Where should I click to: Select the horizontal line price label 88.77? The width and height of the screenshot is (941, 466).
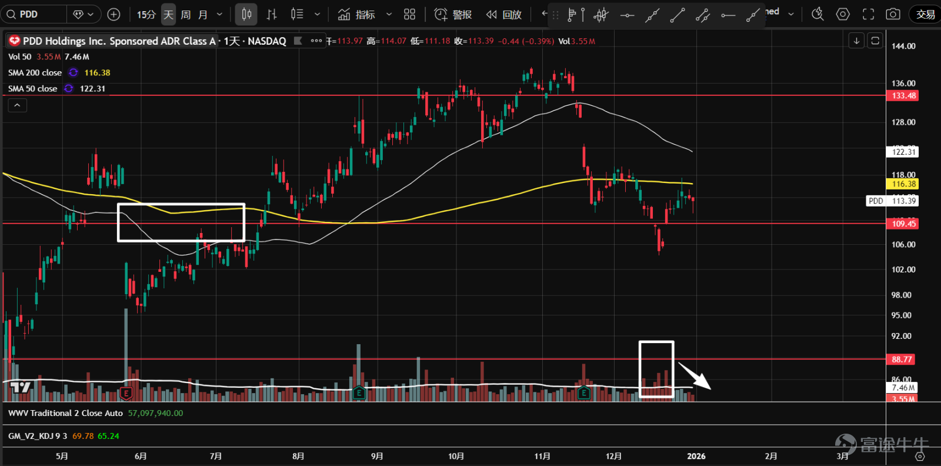(901, 360)
